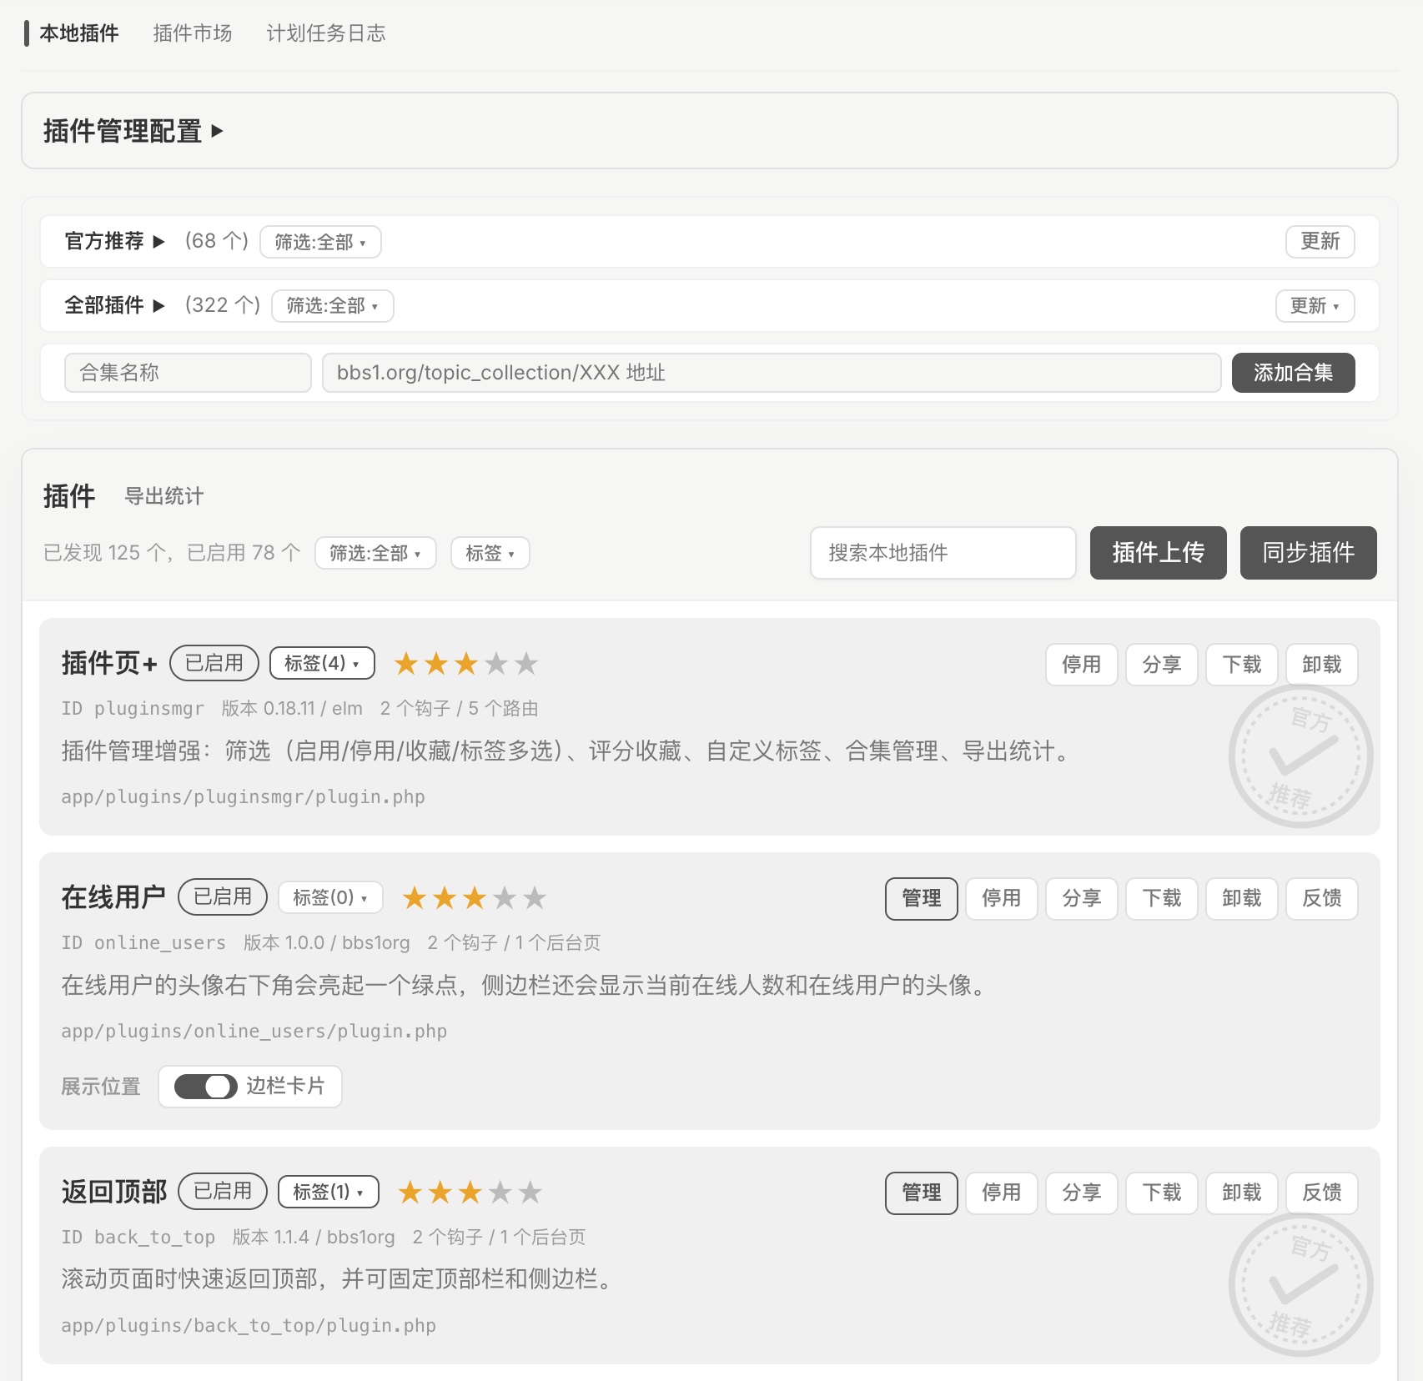Click the 合集名称 input field
The width and height of the screenshot is (1423, 1381).
(188, 373)
